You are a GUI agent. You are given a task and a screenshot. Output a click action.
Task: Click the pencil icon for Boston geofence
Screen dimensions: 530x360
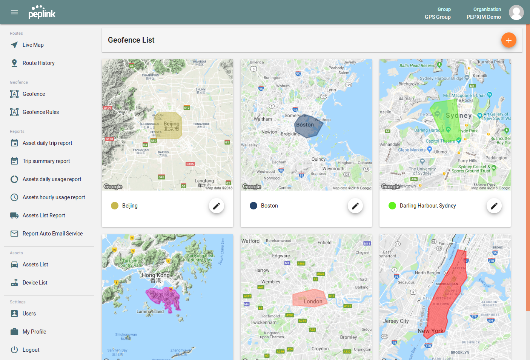click(x=355, y=206)
